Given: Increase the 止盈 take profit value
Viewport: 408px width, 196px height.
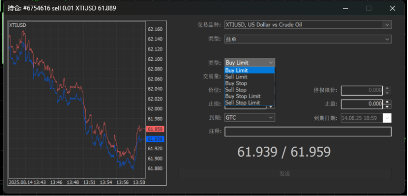Looking at the screenshot, I should point(387,102).
